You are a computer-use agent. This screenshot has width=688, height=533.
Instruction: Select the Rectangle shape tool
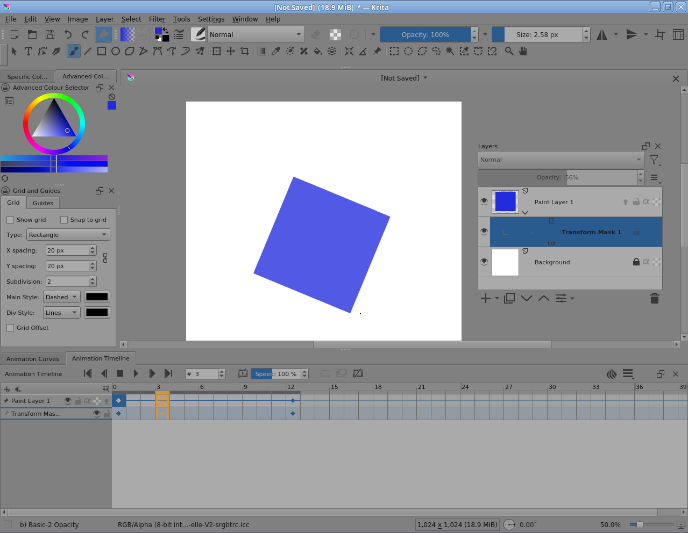(x=102, y=51)
